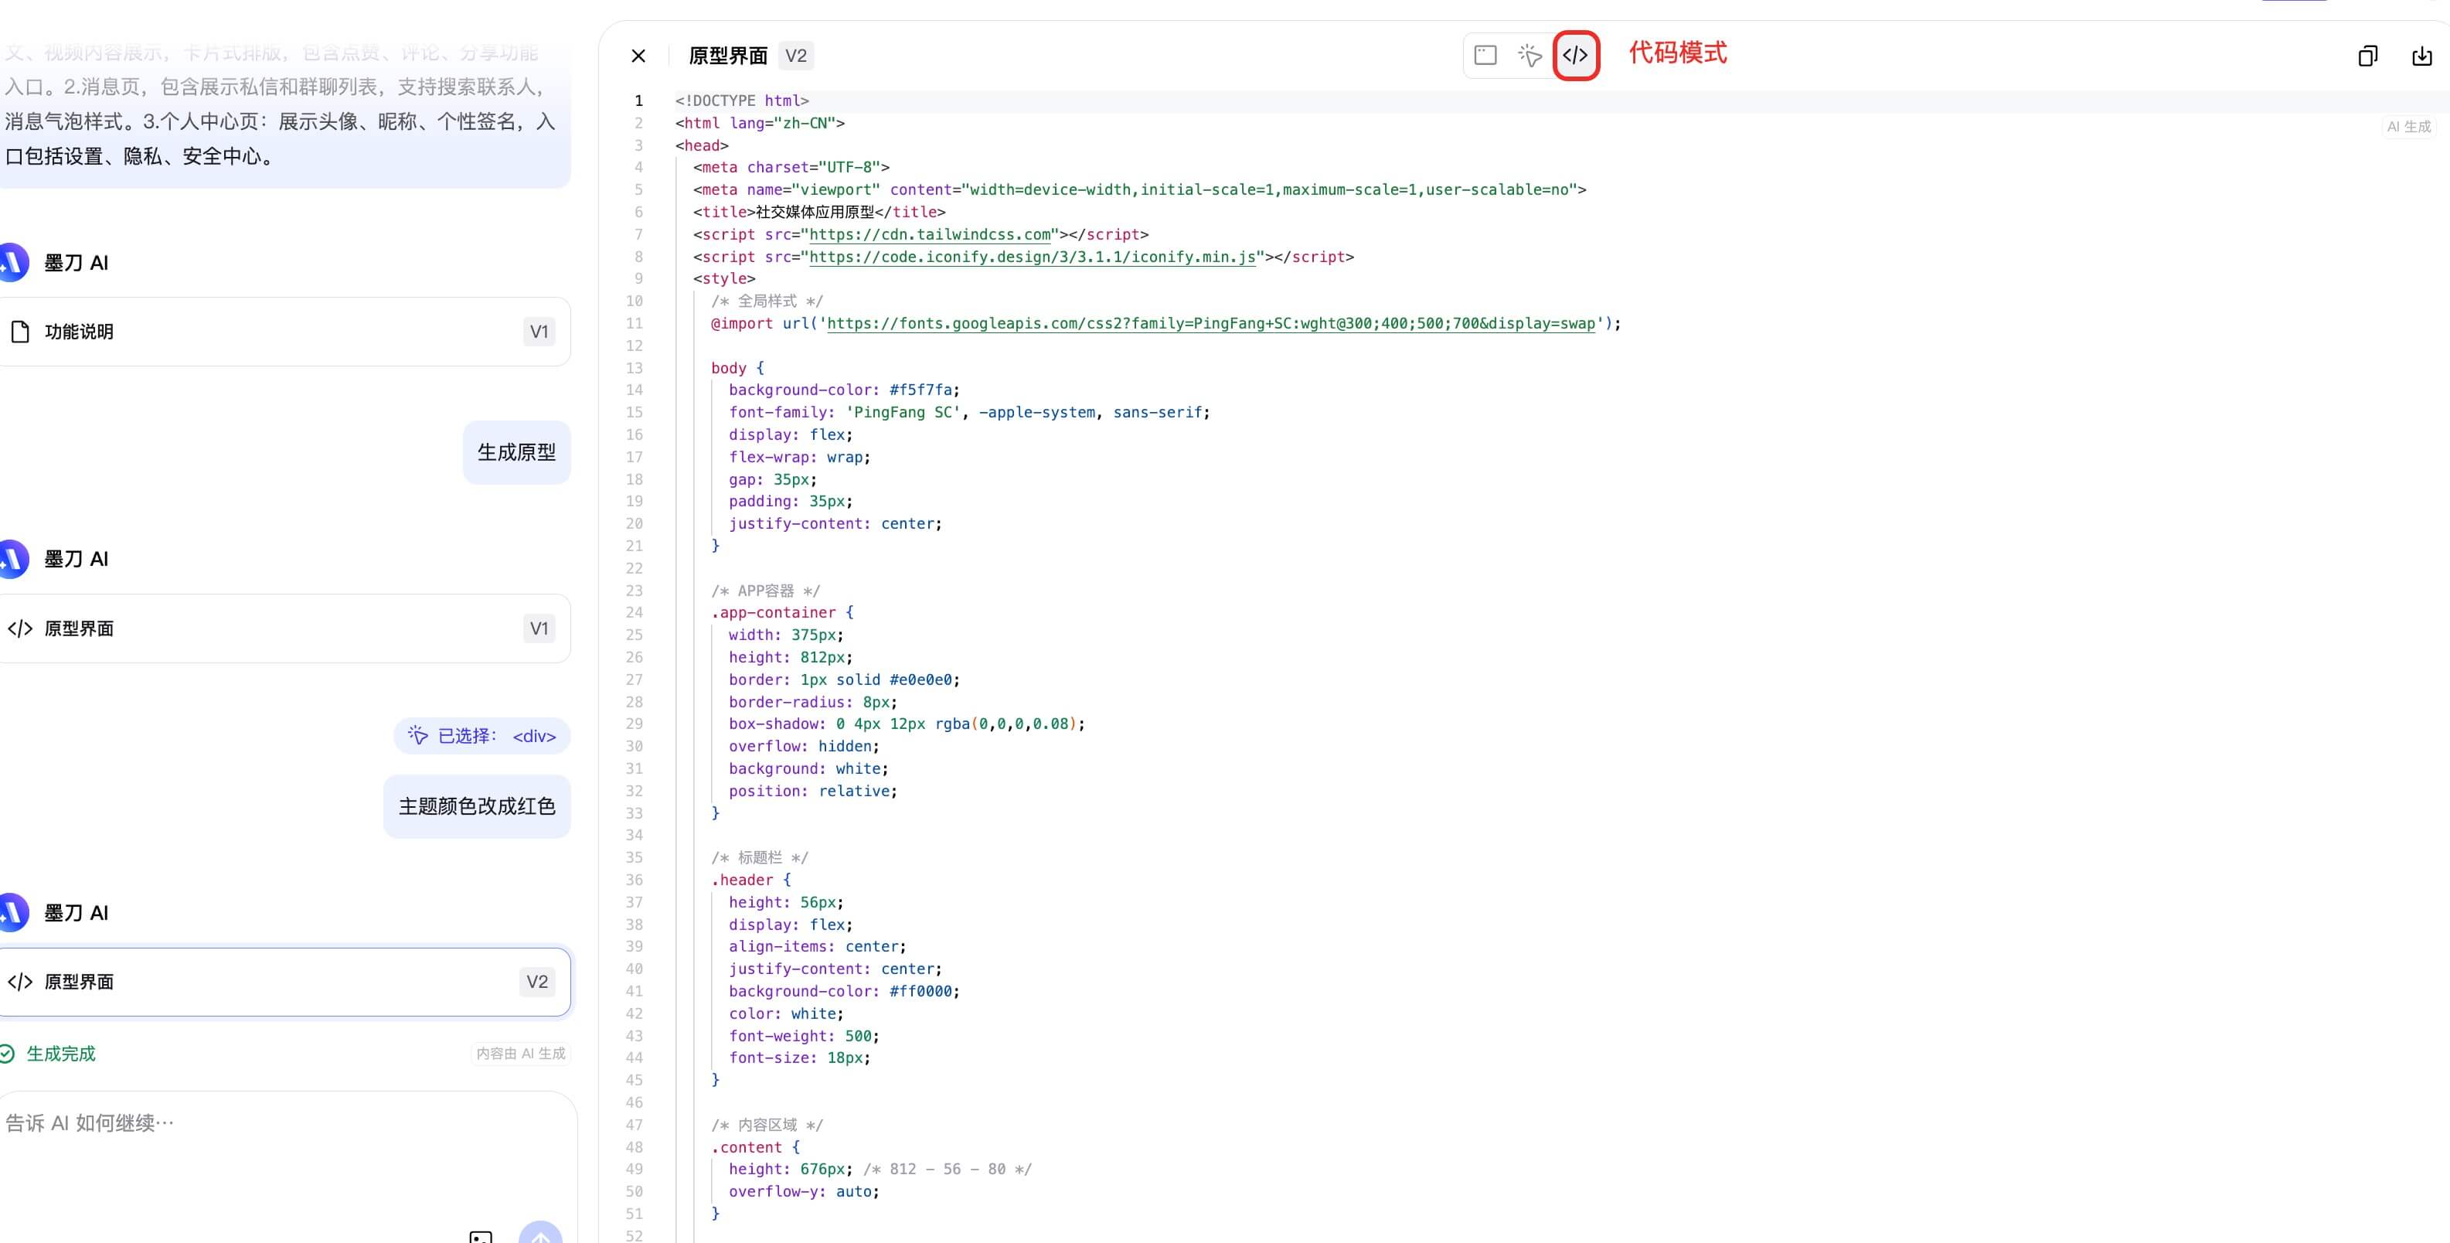
Task: Click the box-shadow rgba line
Action: tap(907, 724)
